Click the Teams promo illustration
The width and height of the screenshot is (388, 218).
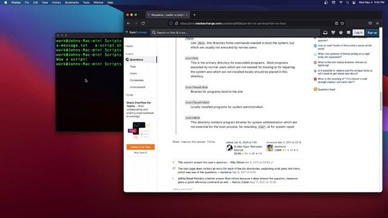pos(139,131)
